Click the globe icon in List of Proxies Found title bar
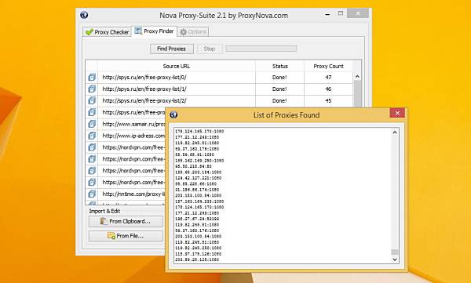Image resolution: width=471 pixels, height=283 pixels. click(173, 114)
